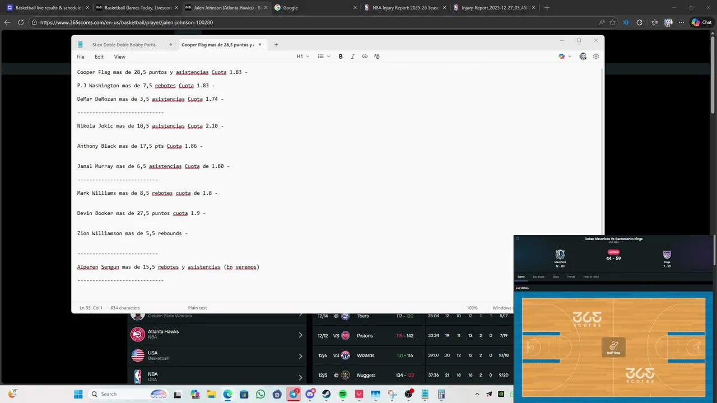
Task: Click the Wizards game score 131 - 116
Action: (404, 355)
